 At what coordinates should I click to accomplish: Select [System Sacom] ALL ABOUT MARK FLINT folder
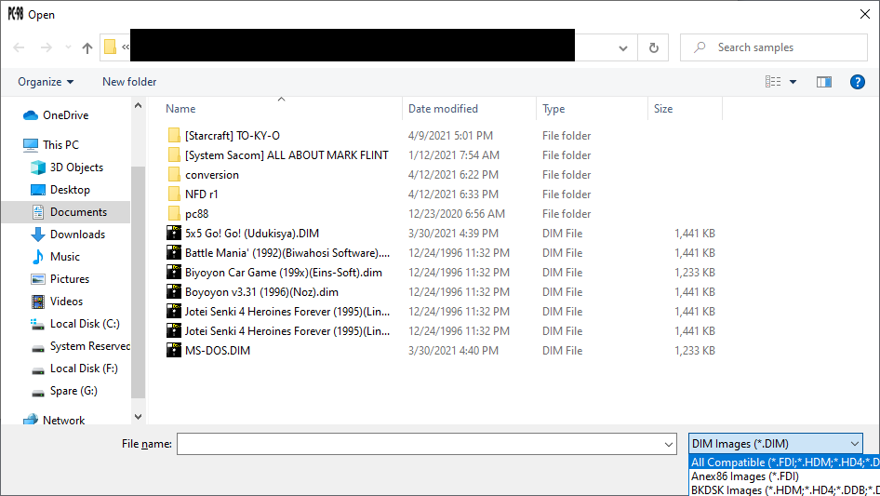(287, 155)
